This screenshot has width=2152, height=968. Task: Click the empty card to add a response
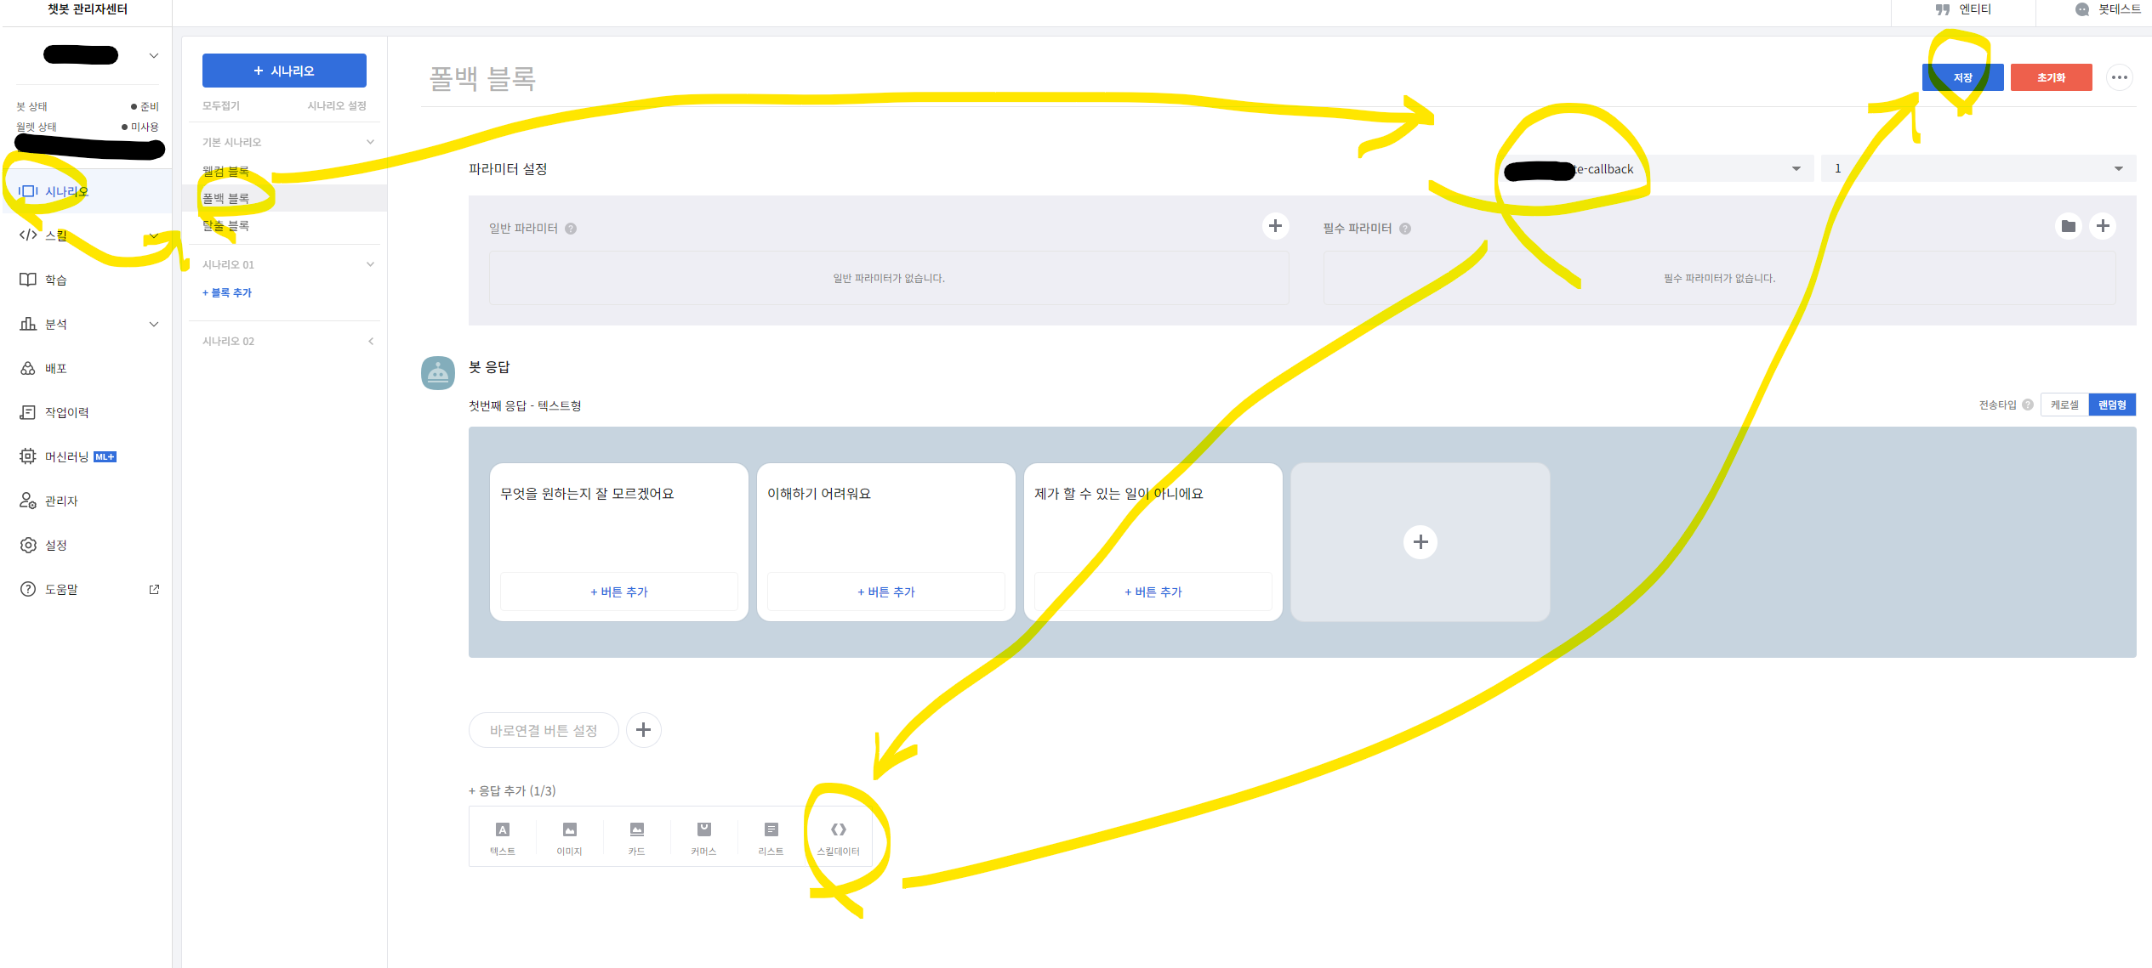[1420, 542]
